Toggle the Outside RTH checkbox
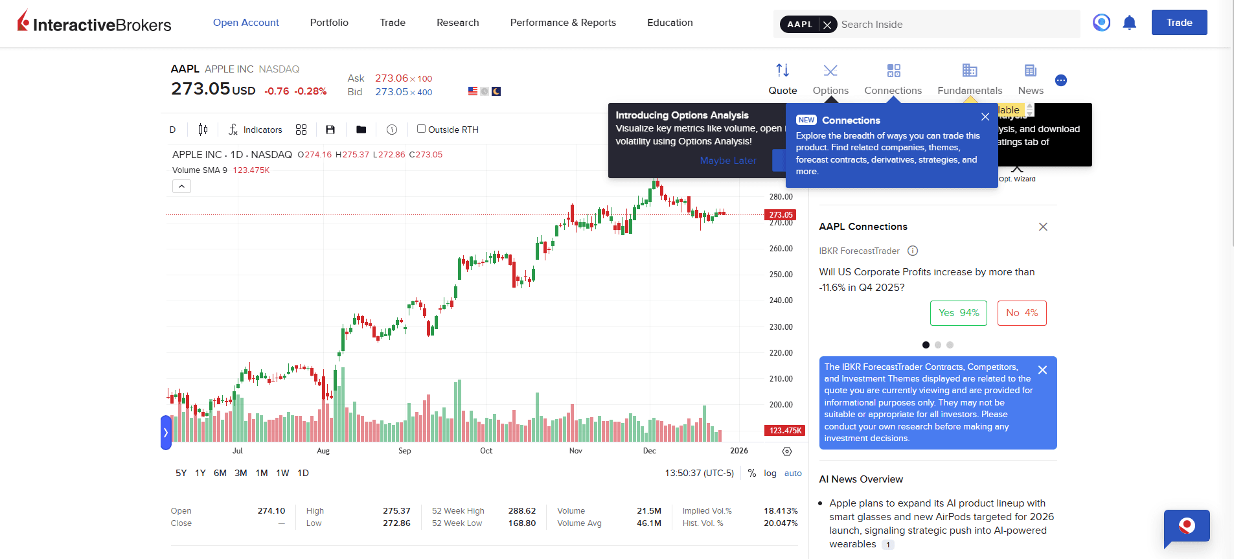Viewport: 1234px width, 559px height. pos(421,129)
